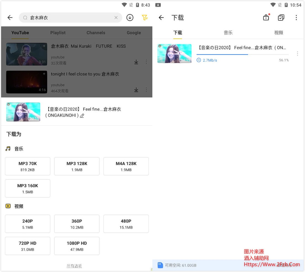Download the tonight I feel close to you video
This screenshot has width=305, height=272.
(136, 90)
